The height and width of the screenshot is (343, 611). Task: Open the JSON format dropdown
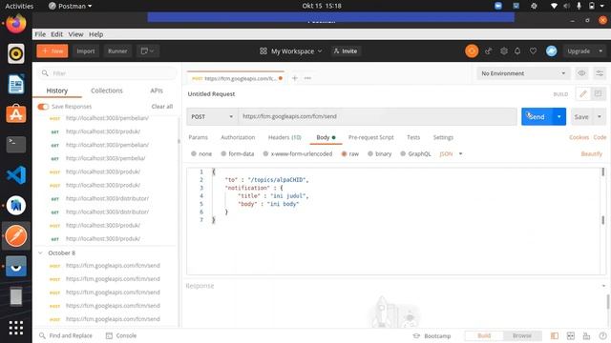pyautogui.click(x=451, y=154)
